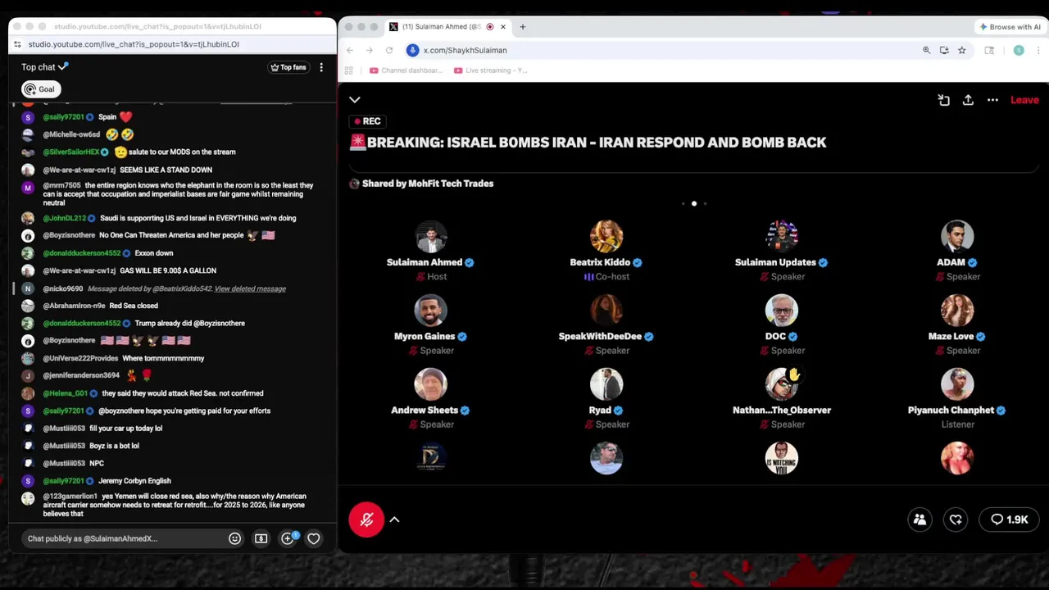Click the install app icon in address bar
1049x590 pixels.
(x=944, y=50)
